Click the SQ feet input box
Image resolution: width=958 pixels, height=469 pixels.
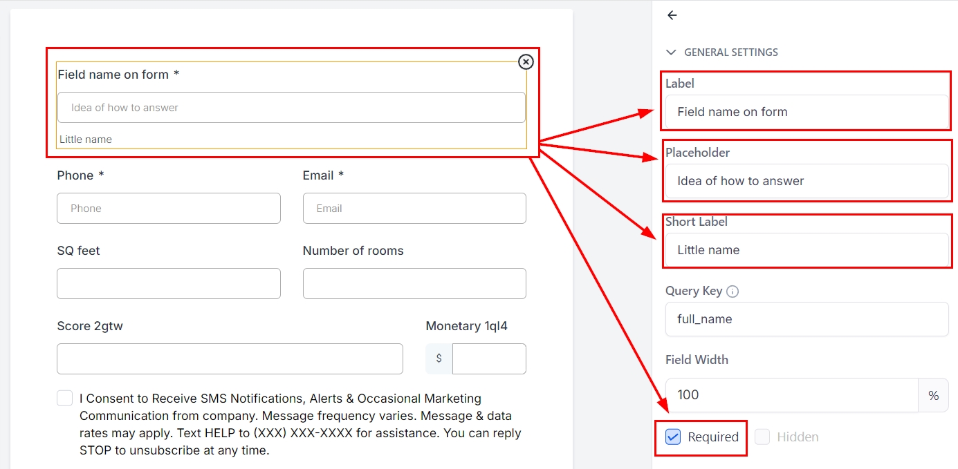169,283
